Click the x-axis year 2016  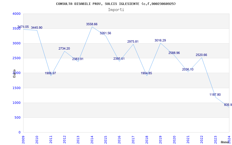(x=119, y=140)
